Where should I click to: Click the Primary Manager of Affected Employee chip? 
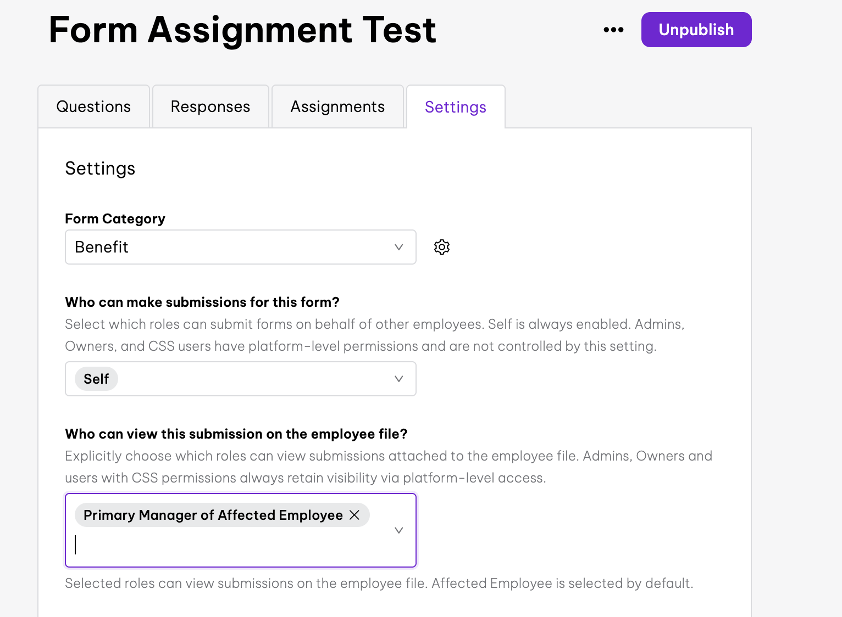click(x=213, y=515)
